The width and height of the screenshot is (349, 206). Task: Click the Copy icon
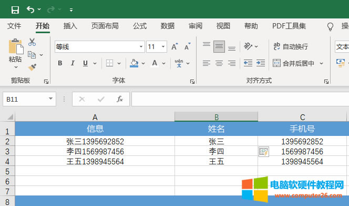pyautogui.click(x=32, y=55)
